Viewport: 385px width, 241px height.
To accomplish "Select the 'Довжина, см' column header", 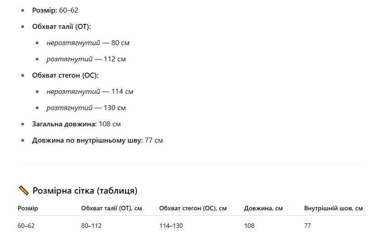I will click(x=263, y=208).
